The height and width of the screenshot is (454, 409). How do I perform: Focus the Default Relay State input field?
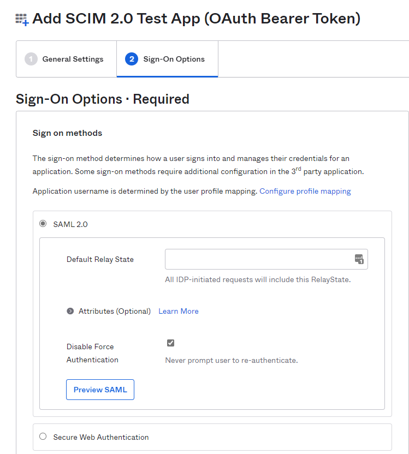[266, 259]
